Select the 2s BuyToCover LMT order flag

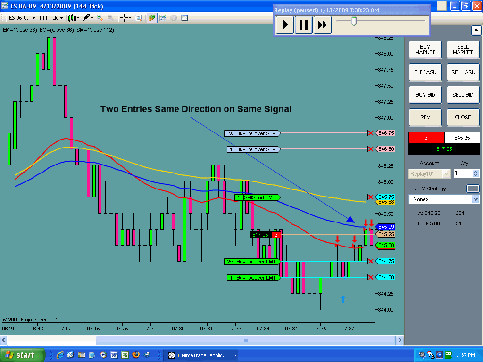252,261
